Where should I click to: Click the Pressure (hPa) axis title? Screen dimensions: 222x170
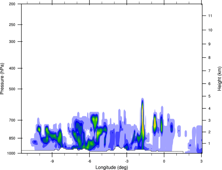[2, 79]
